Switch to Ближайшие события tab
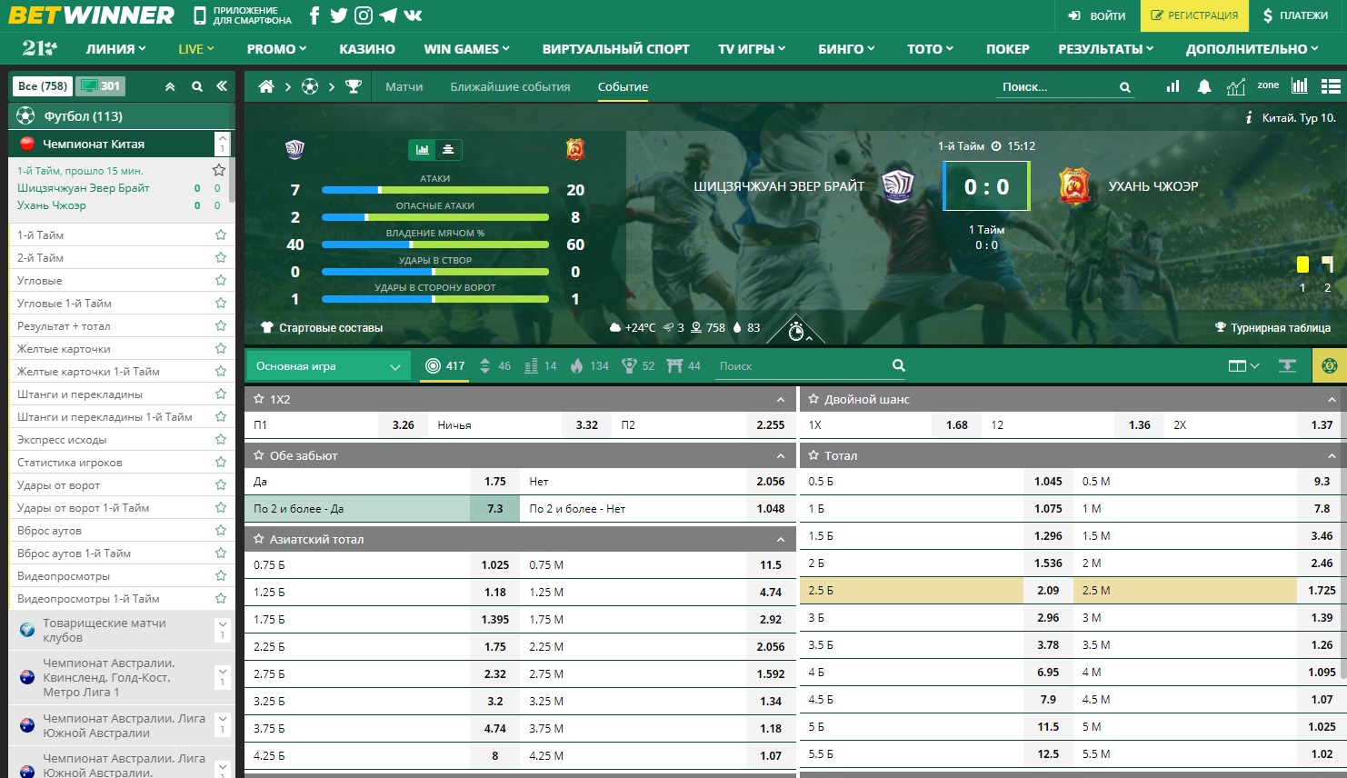The width and height of the screenshot is (1347, 778). [x=510, y=86]
